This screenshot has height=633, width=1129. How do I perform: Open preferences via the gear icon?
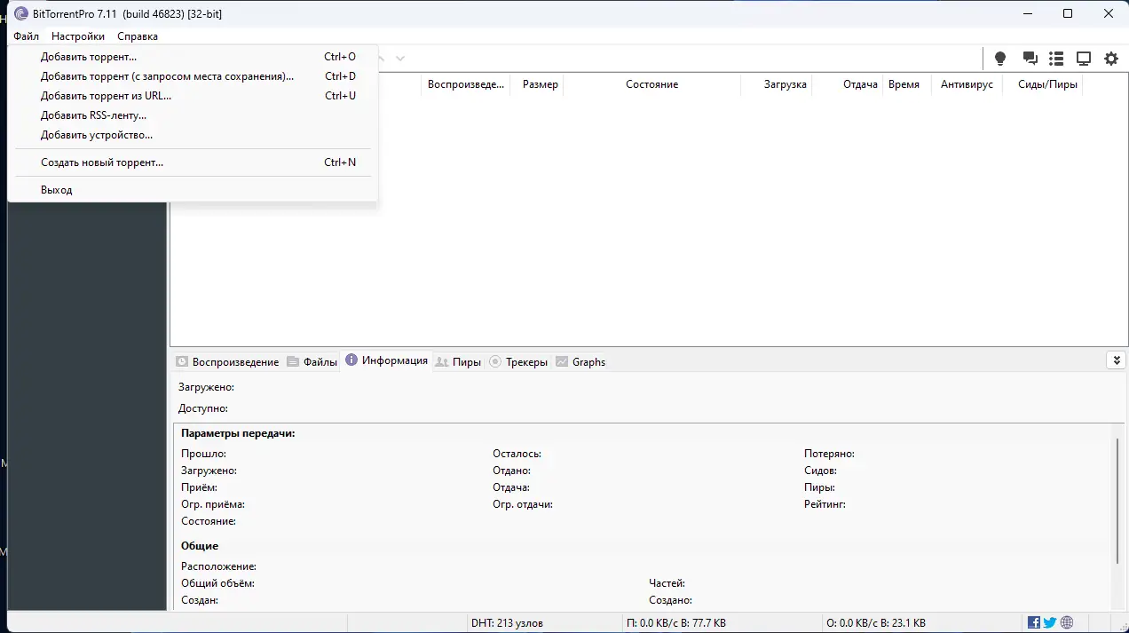(x=1111, y=59)
